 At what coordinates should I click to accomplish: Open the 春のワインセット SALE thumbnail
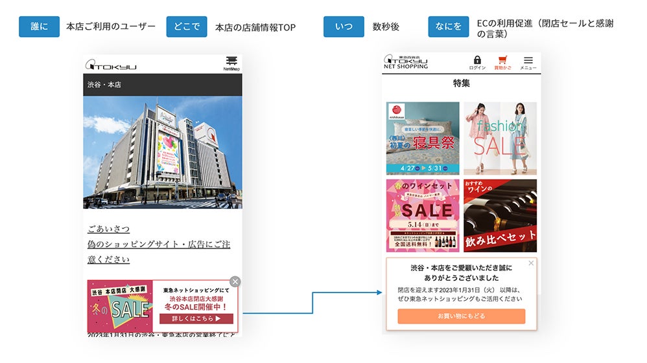(423, 215)
